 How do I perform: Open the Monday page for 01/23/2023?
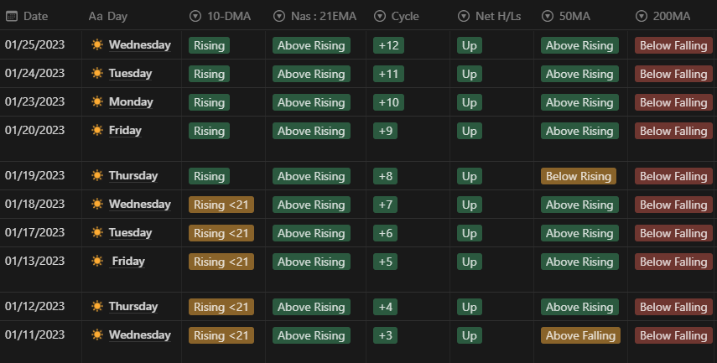point(131,101)
